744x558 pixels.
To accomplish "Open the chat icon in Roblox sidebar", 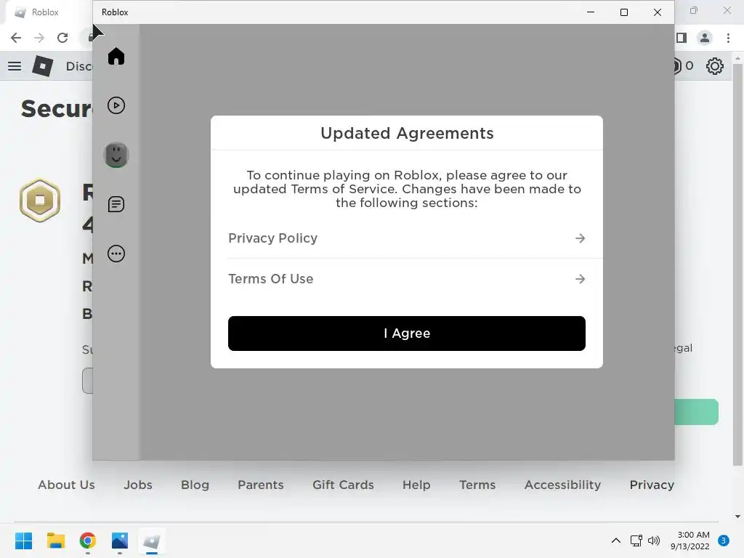I will 116,204.
